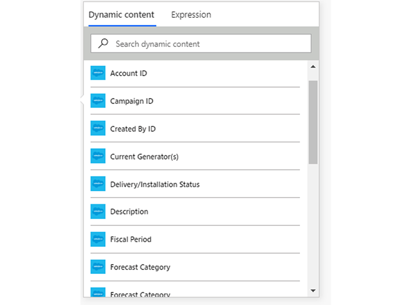The image size is (411, 305).
Task: Click Salesforce icon beside Account ID
Action: pyautogui.click(x=98, y=73)
